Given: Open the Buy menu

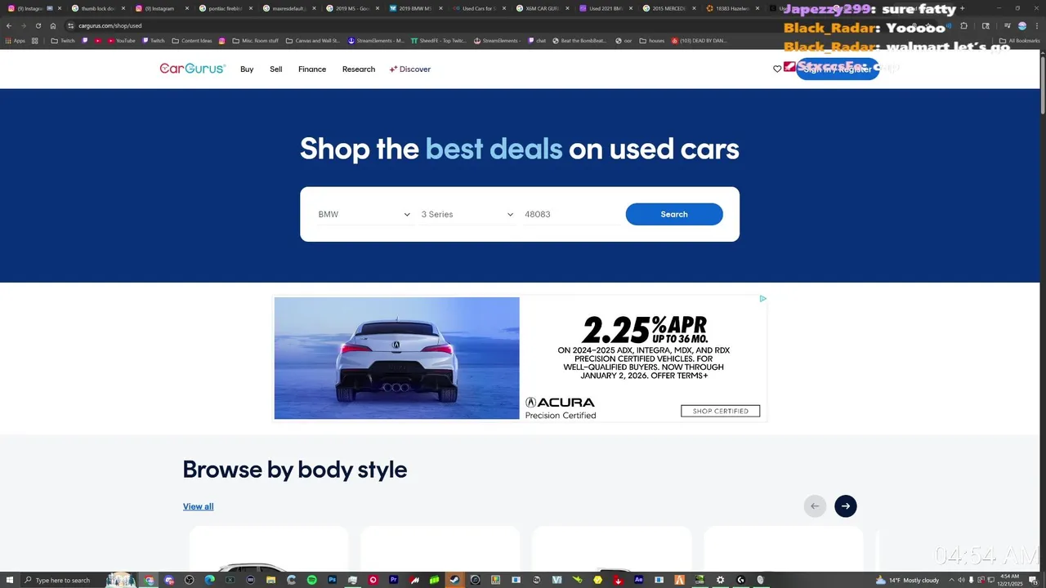Looking at the screenshot, I should 247,69.
